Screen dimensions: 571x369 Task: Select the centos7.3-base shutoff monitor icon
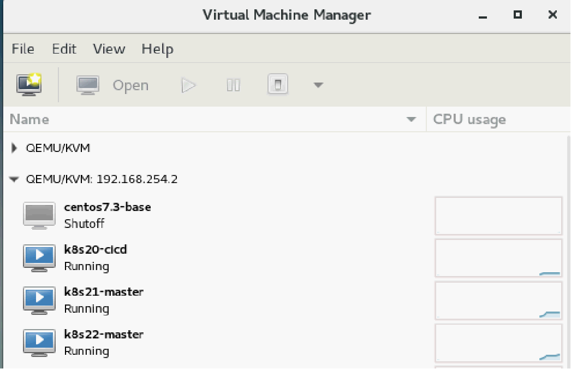(39, 215)
